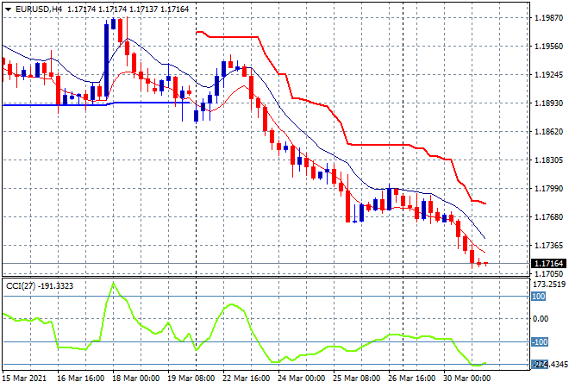Click the 1.19870 price axis label
Screen dimensions: 569x388
coord(548,17)
